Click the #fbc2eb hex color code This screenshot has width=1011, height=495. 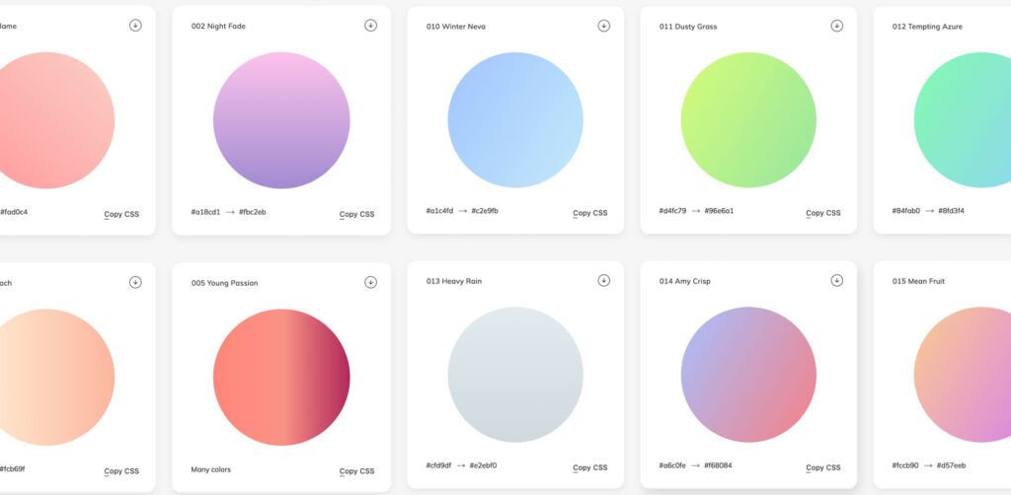(252, 212)
